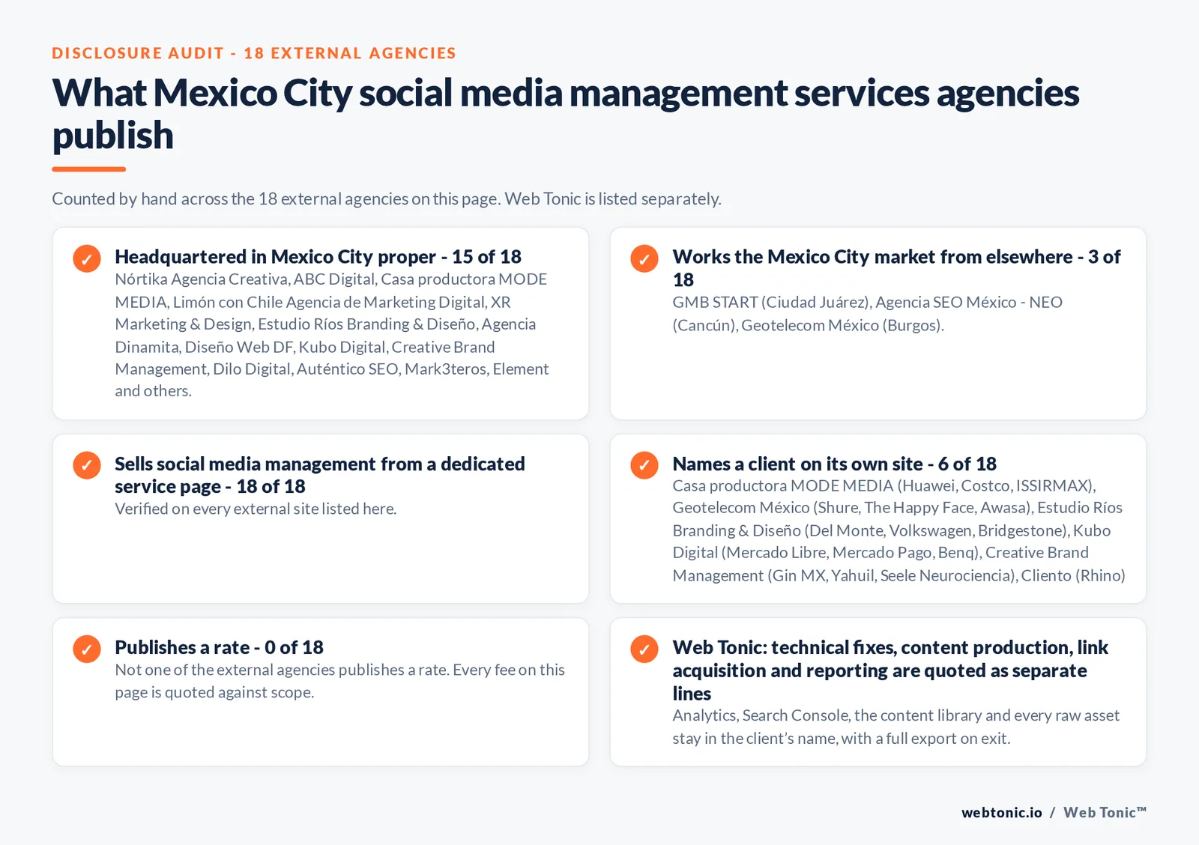Viewport: 1199px width, 845px height.
Task: Click the heading 'Works the Mexico City market from elsewhere'
Action: coord(896,268)
